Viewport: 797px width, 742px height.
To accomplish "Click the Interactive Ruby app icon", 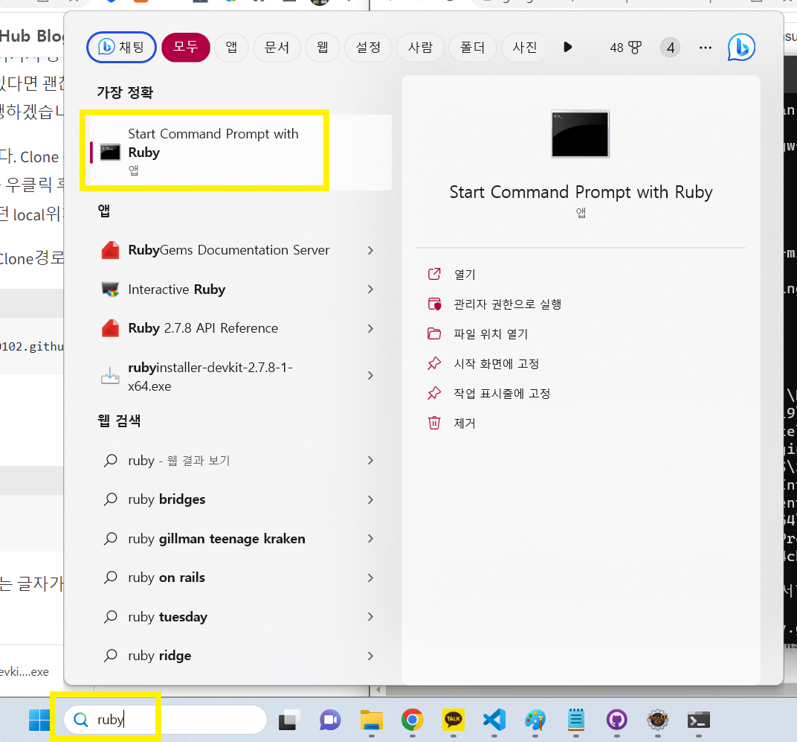I will [x=110, y=289].
